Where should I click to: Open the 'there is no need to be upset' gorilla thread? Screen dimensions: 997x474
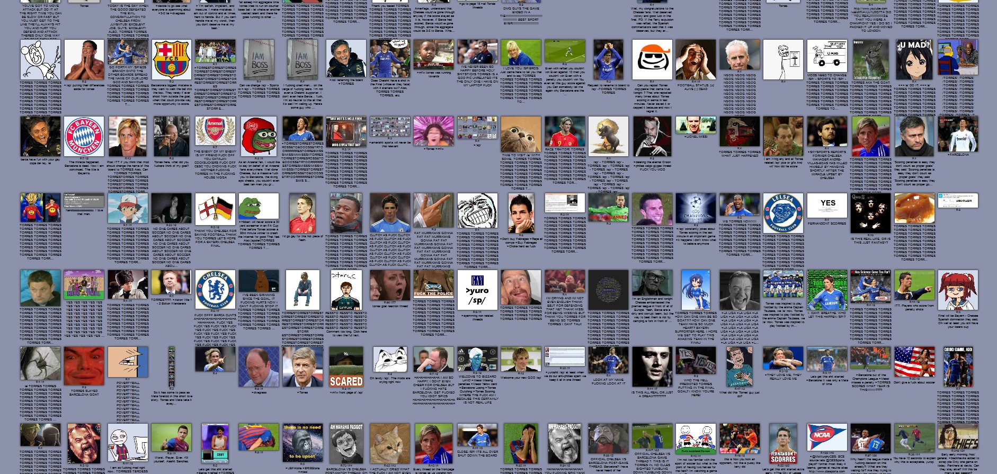pos(302,443)
